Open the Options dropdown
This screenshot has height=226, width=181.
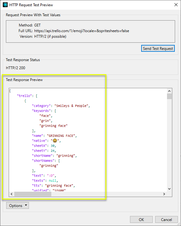coord(17,205)
